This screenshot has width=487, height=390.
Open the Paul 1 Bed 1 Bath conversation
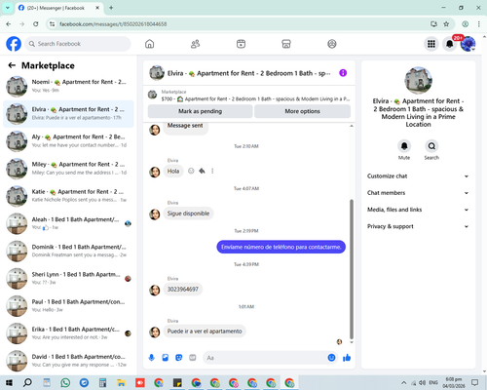click(68, 306)
